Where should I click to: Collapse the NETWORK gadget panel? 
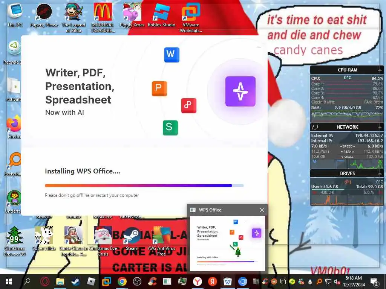380,127
